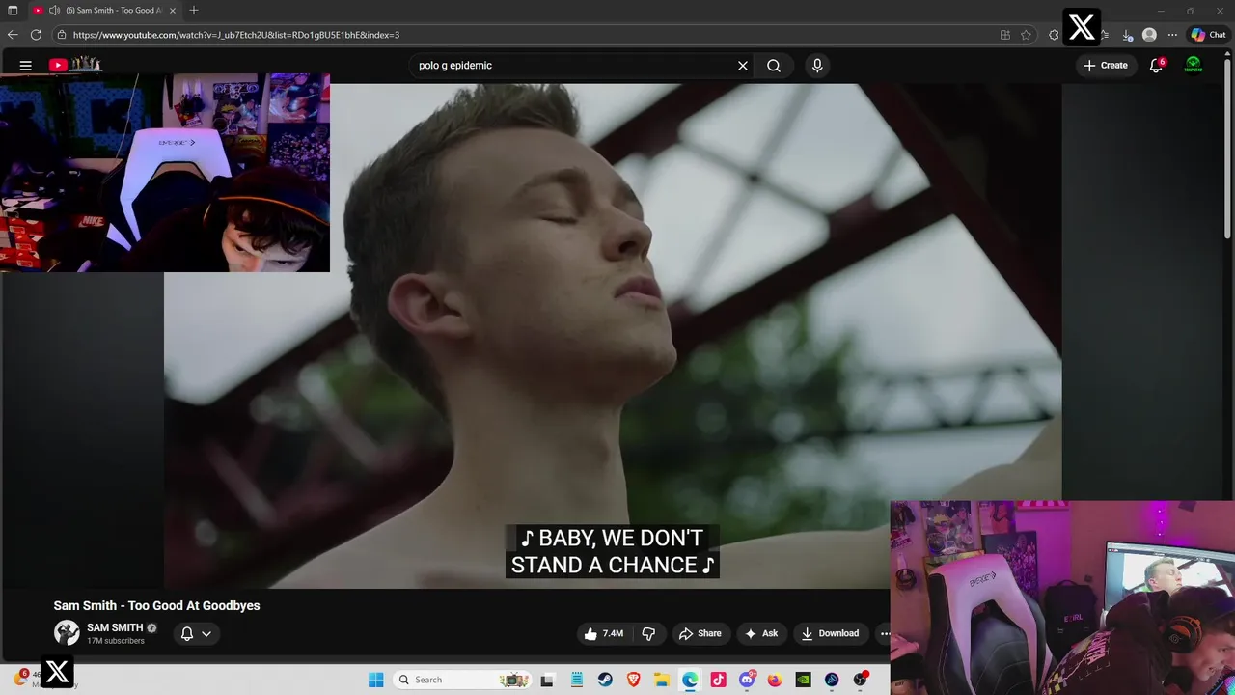The width and height of the screenshot is (1235, 695).
Task: Launch Steam from the taskbar
Action: (605, 680)
